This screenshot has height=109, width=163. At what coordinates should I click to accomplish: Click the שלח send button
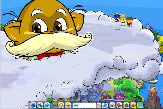tap(76, 105)
